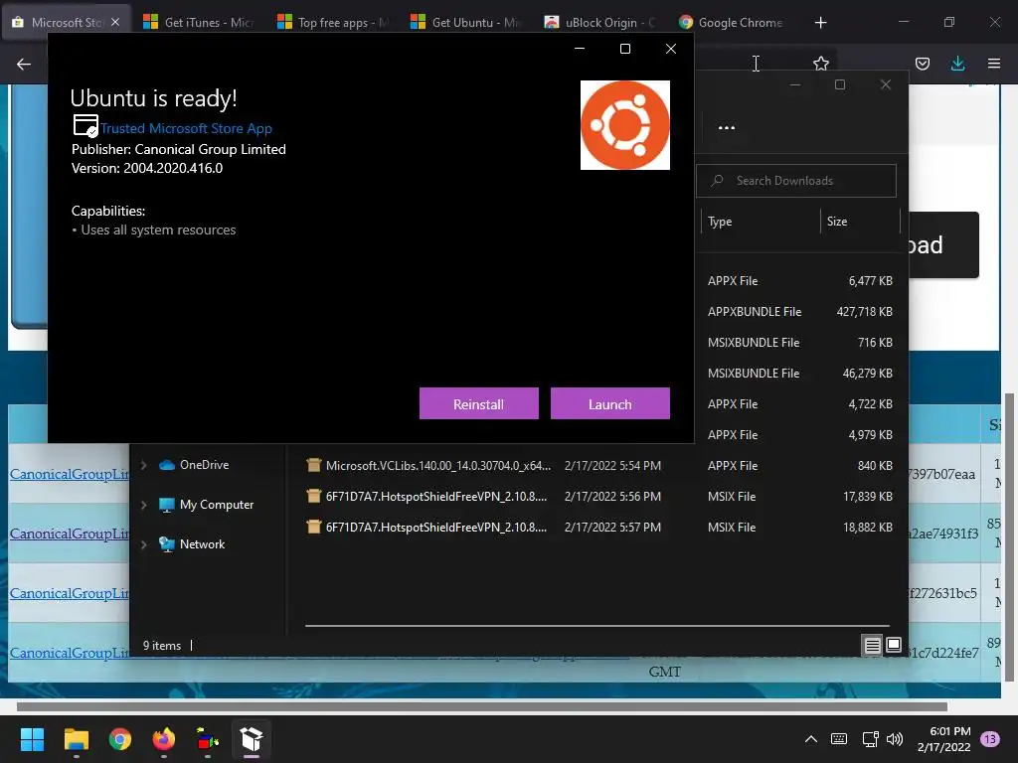Switch Explorer to large icons view
The width and height of the screenshot is (1018, 763).
pos(894,645)
